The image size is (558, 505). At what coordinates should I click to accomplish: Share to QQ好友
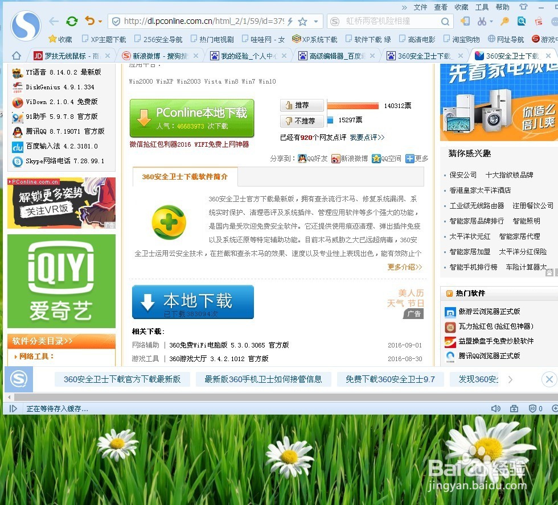(313, 159)
